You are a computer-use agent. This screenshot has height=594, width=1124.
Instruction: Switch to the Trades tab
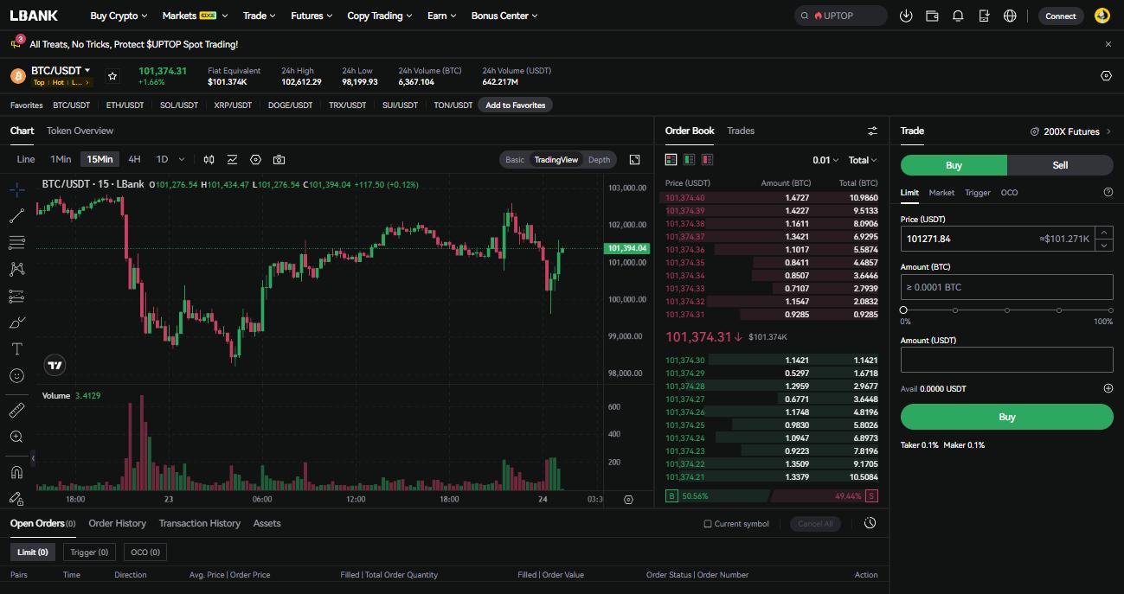coord(741,131)
